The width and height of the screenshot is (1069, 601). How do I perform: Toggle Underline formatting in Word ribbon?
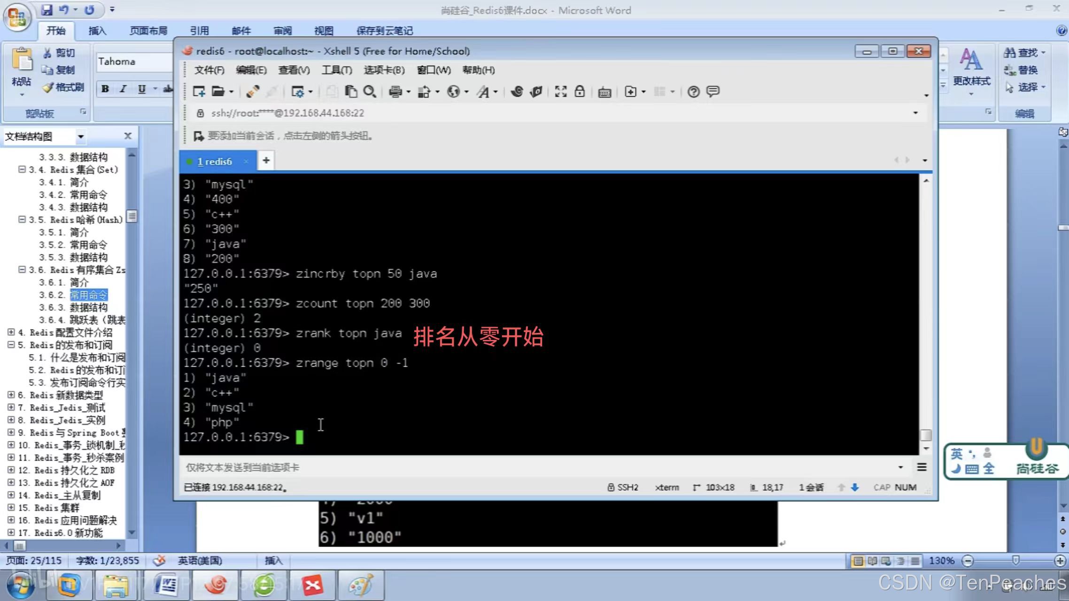coord(141,89)
